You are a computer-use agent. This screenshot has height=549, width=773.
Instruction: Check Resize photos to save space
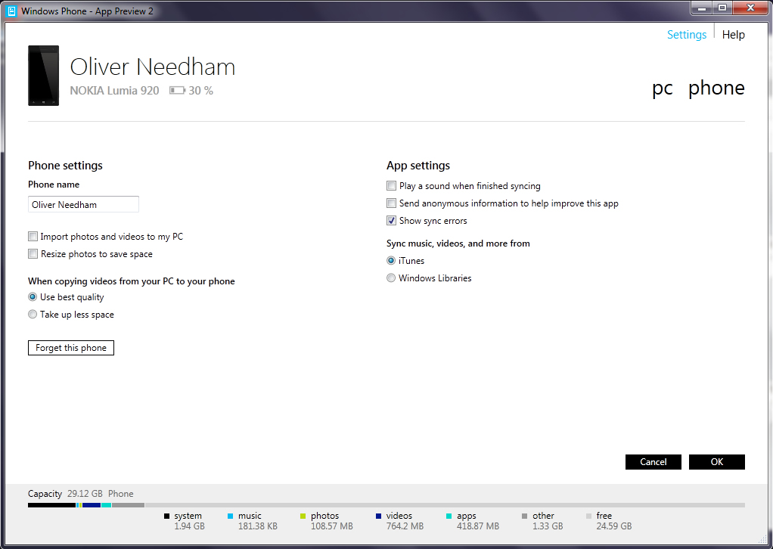33,254
